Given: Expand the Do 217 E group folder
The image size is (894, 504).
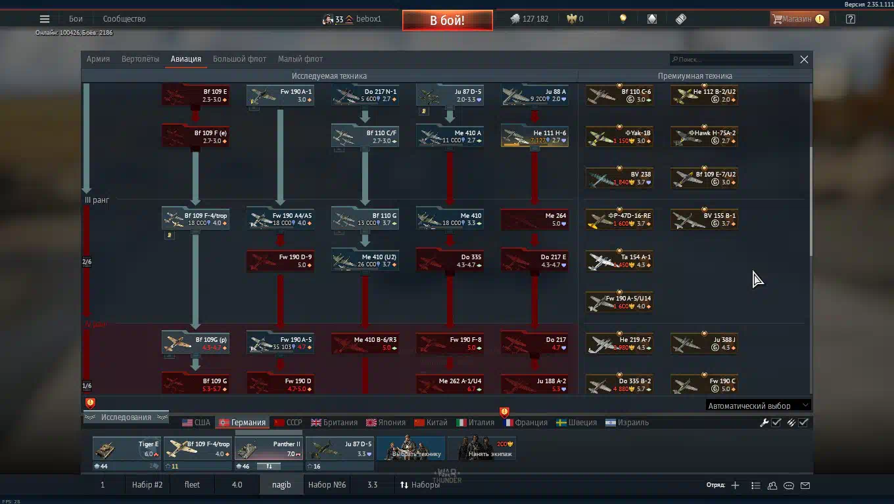Looking at the screenshot, I should click(534, 261).
